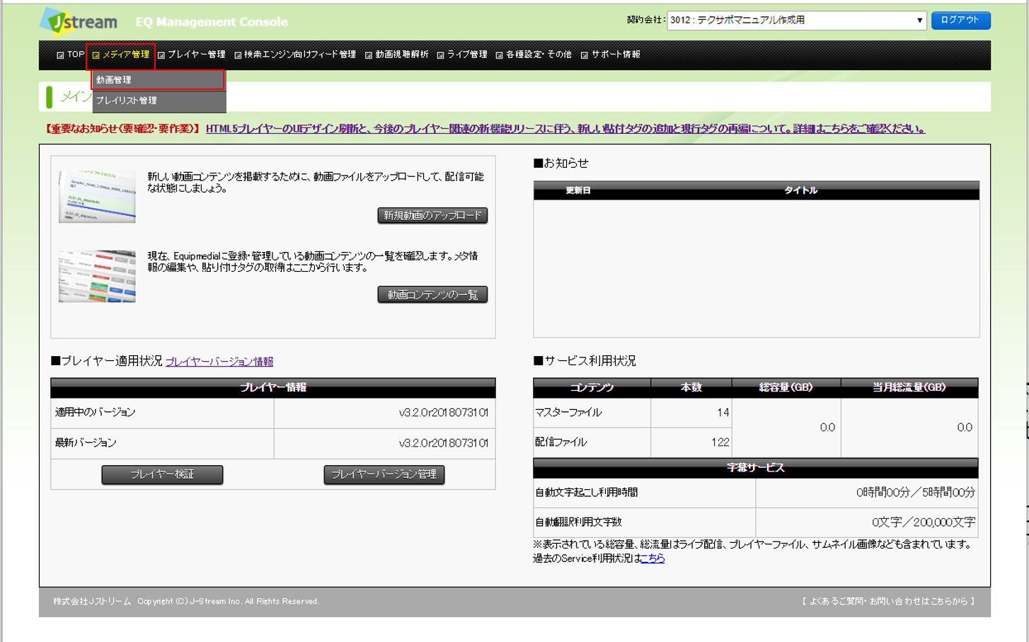Select the TOP menu item
The image size is (1029, 642).
tap(71, 55)
